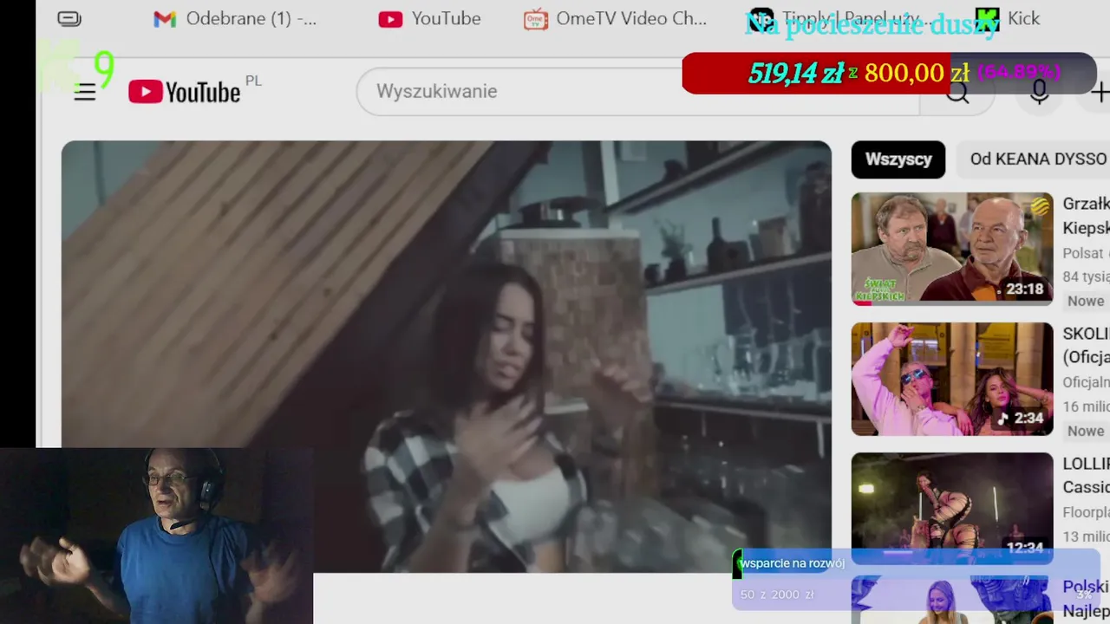Viewport: 1110px width, 624px height.
Task: Click the main video player to pause
Action: 446,356
